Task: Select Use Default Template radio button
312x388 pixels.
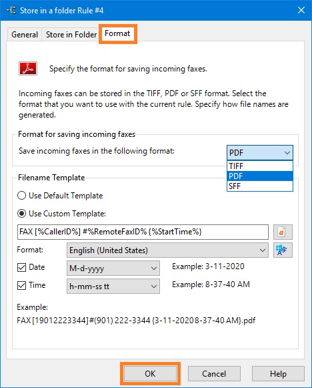Action: 22,196
